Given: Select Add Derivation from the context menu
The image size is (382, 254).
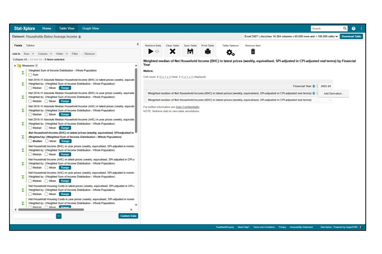Looking at the screenshot, I should (334, 93).
